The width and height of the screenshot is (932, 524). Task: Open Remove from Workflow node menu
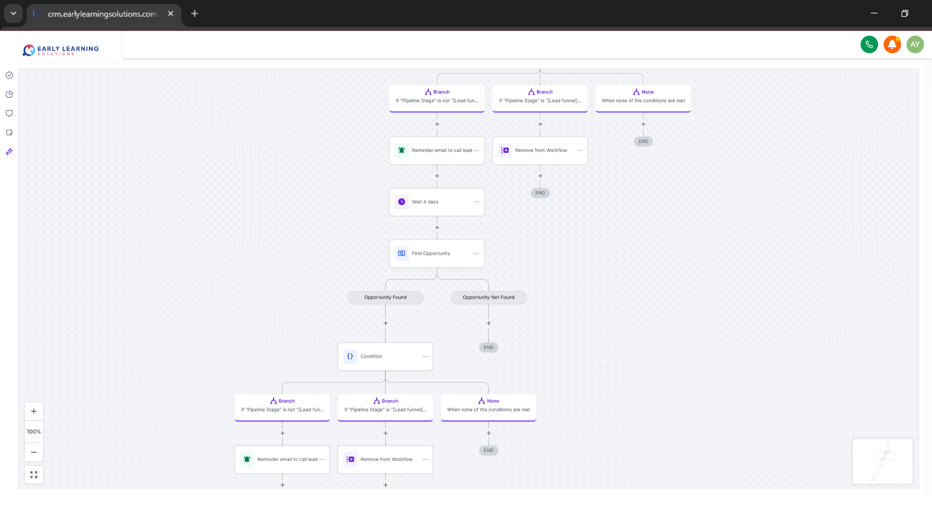click(x=579, y=150)
